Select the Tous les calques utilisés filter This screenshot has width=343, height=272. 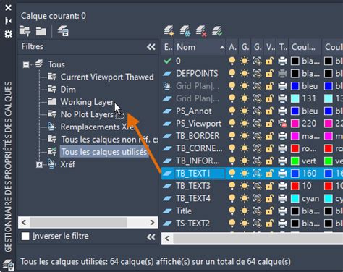coord(104,152)
